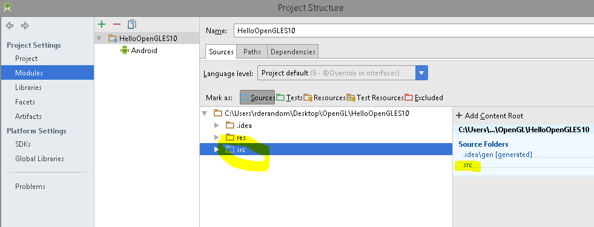Click the back navigation arrow
594x227 pixels.
(10, 26)
